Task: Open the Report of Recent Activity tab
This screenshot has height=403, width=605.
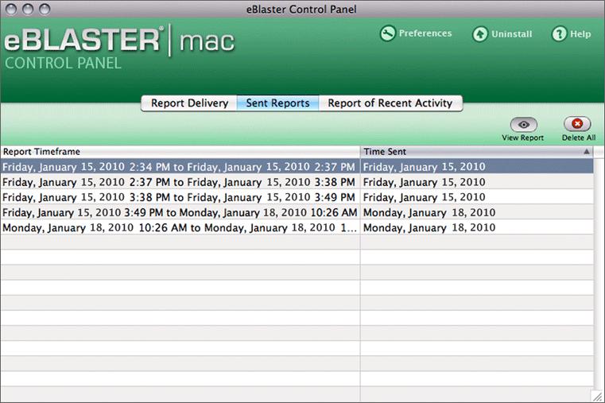Action: 390,103
